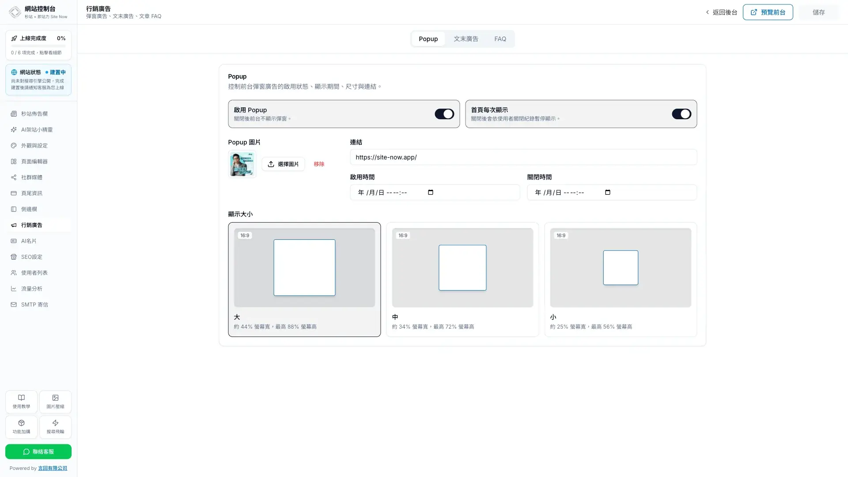
Task: Click the sidebar panel icon for 側邊欄
Action: [x=14, y=209]
